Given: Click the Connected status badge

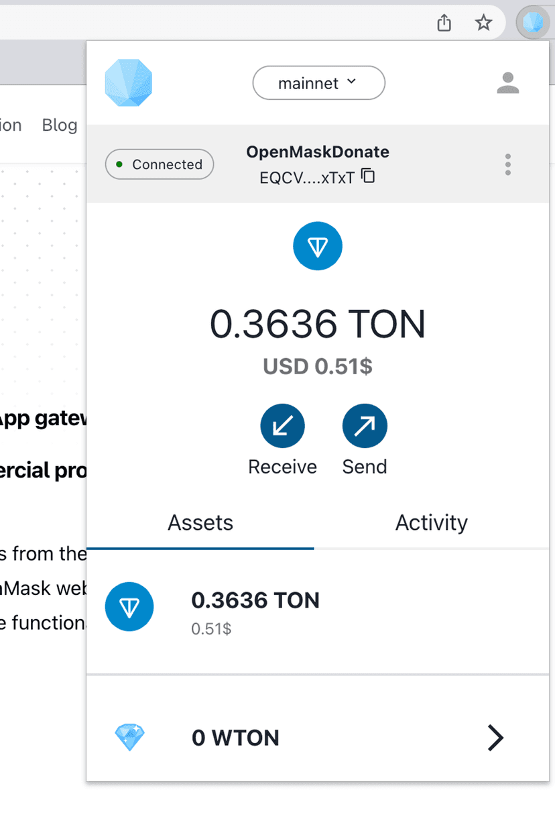Looking at the screenshot, I should pos(160,164).
